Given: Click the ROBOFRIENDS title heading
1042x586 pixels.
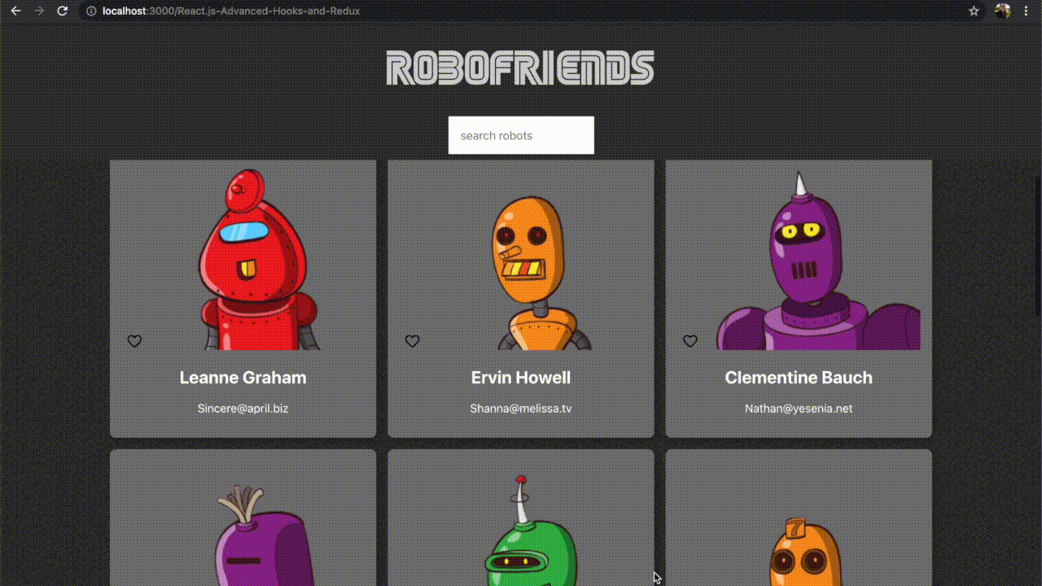Looking at the screenshot, I should click(520, 68).
